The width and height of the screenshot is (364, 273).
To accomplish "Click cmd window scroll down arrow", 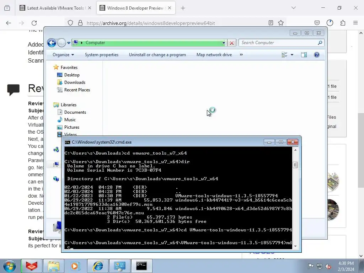I will click(295, 246).
